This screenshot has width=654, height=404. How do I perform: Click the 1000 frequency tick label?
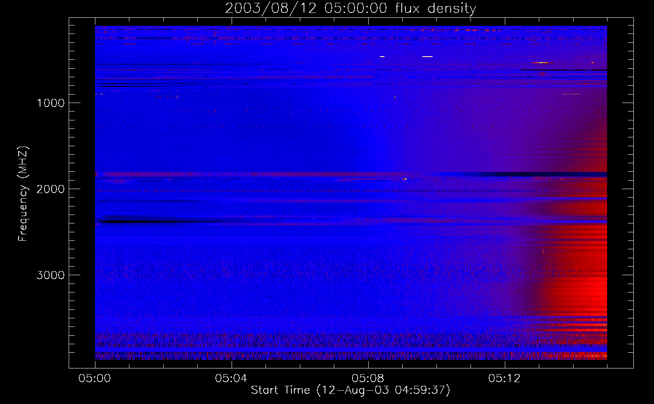(51, 103)
